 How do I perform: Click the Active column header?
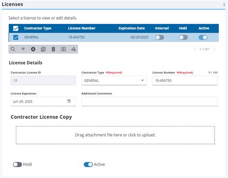click(x=204, y=28)
